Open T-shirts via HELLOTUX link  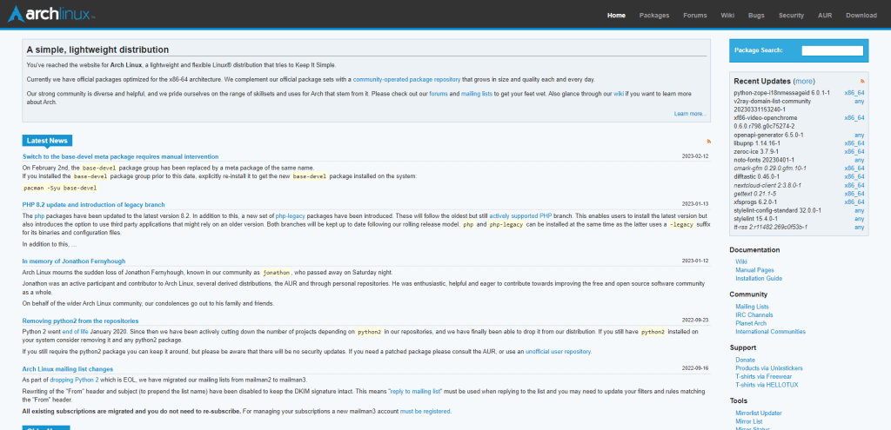767,385
